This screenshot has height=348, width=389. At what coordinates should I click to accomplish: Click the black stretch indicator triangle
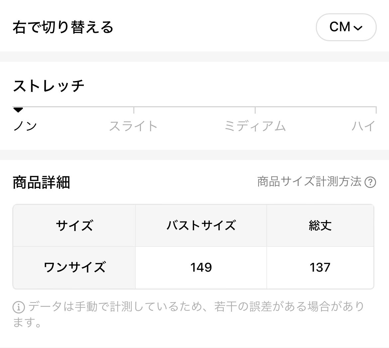point(18,110)
